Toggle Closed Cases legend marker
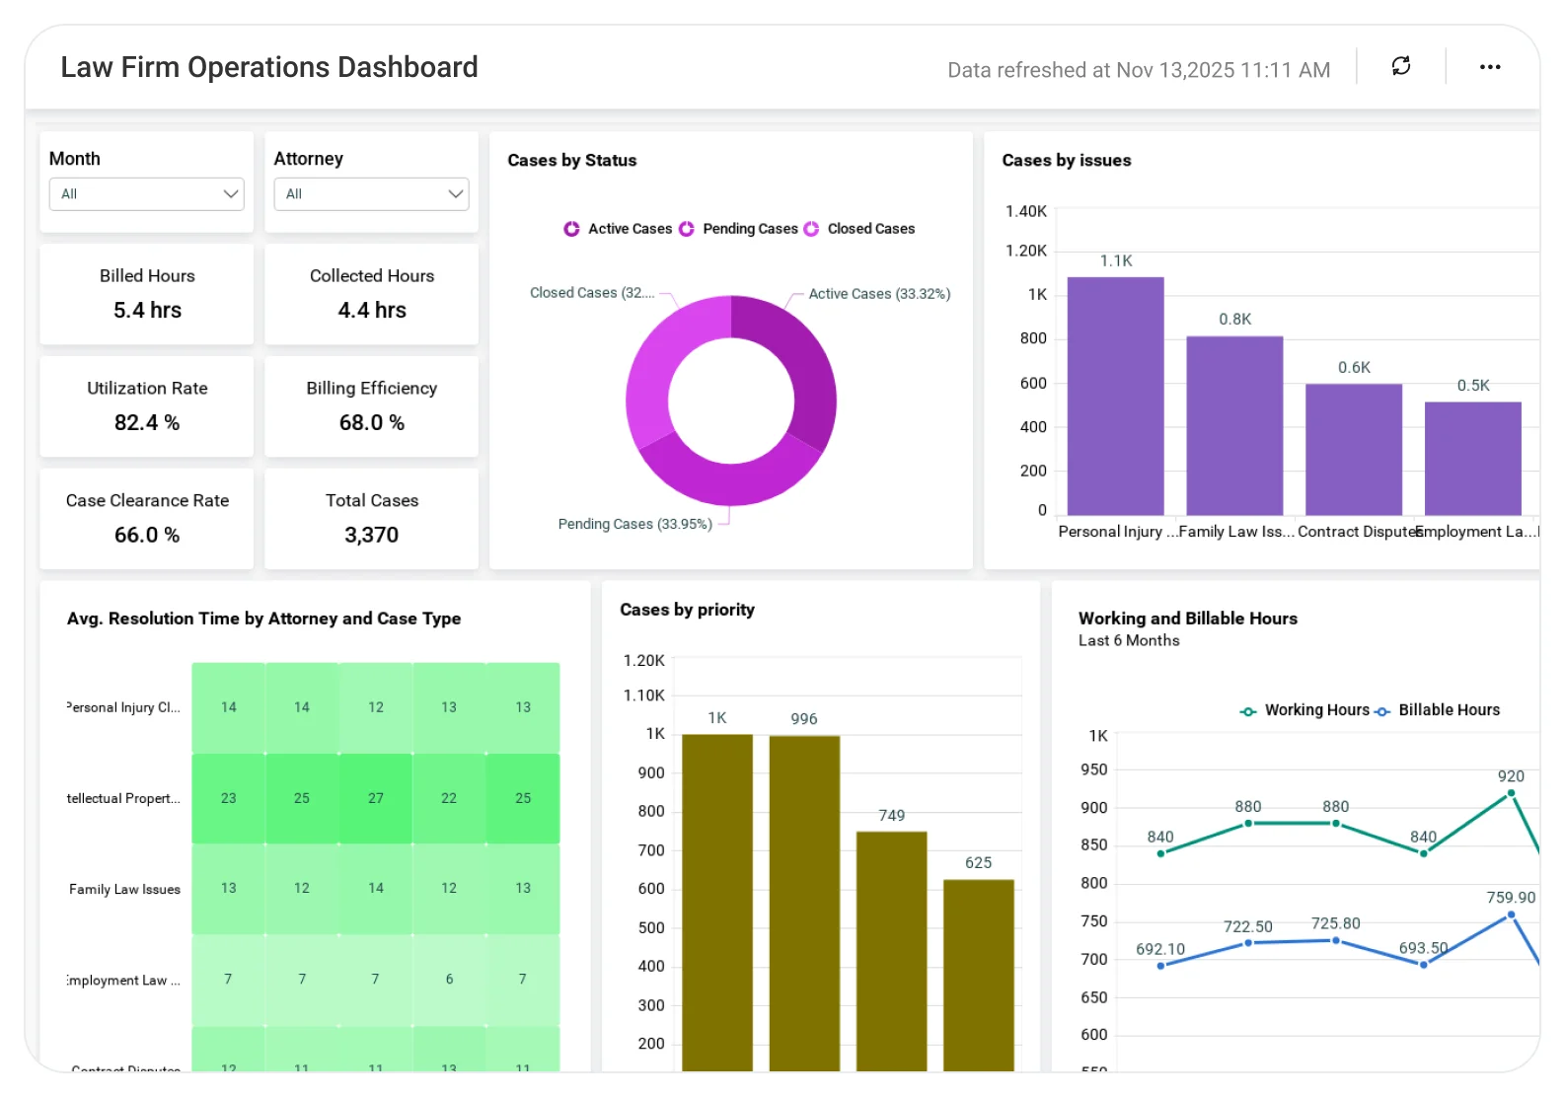Image resolution: width=1565 pixels, height=1097 pixels. pyautogui.click(x=811, y=229)
